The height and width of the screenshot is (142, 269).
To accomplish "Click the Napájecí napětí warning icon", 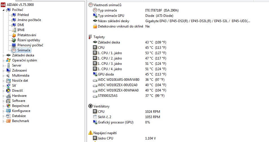I will 90,133.
